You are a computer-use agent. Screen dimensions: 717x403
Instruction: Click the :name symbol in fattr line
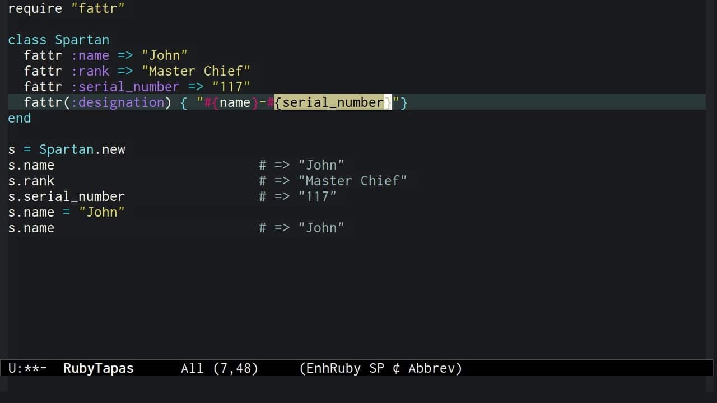(x=90, y=55)
